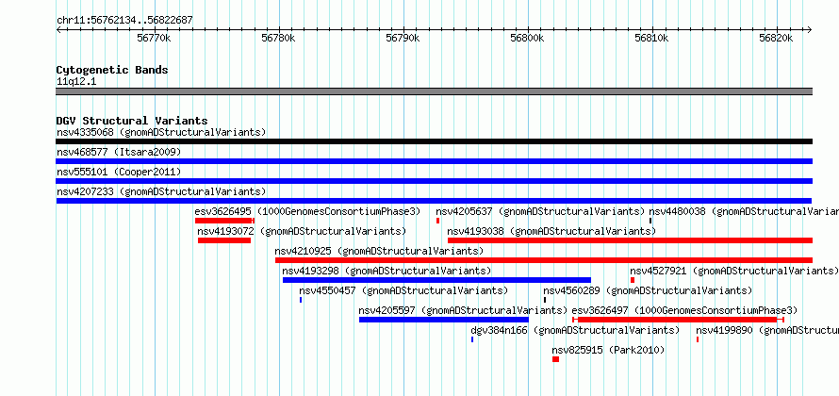Click the 56770k ruler tick label

point(154,38)
